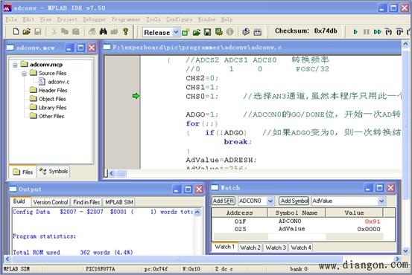Click the Copy toolbar icon
The height and width of the screenshot is (275, 412).
point(64,32)
